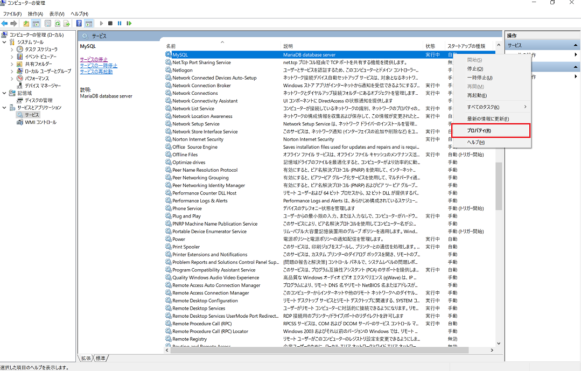The height and width of the screenshot is (371, 581).
Task: Toggle the console tree show/hide toolbar icon
Action: click(x=36, y=23)
